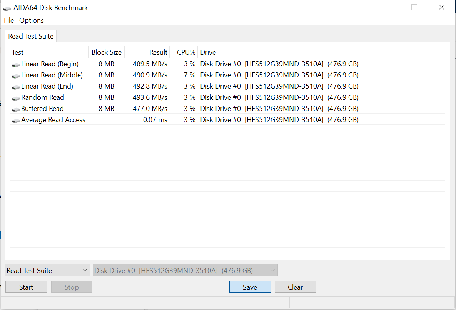This screenshot has height=310, width=456.
Task: Select the Average Read Access row label
Action: (x=53, y=120)
